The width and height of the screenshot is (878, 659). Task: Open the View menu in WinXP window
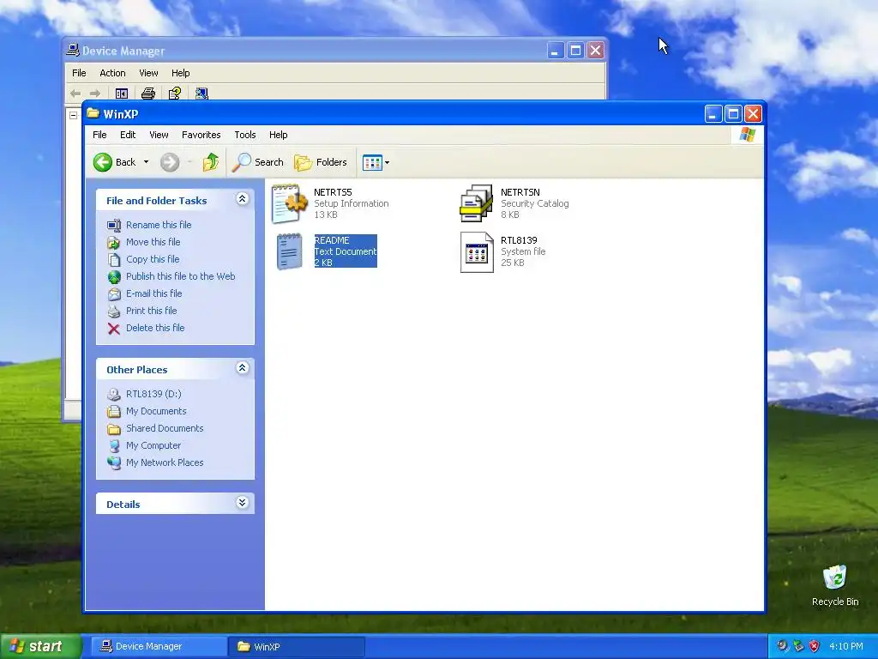click(x=159, y=135)
